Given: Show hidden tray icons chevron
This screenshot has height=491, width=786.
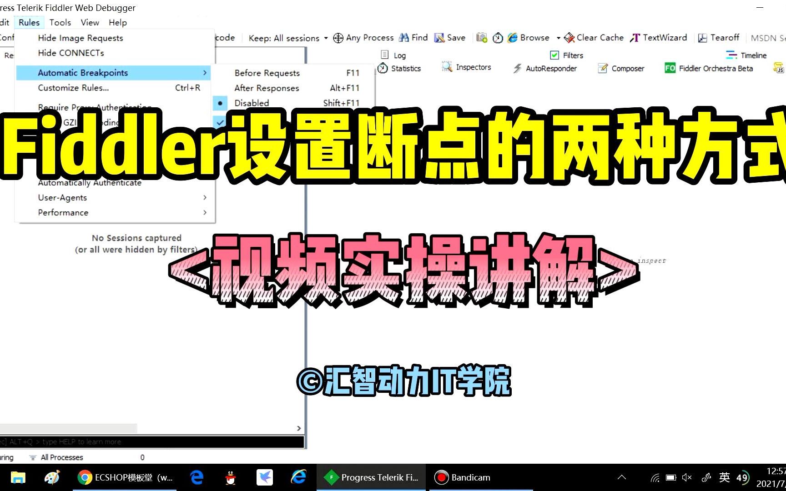Looking at the screenshot, I should coord(622,477).
